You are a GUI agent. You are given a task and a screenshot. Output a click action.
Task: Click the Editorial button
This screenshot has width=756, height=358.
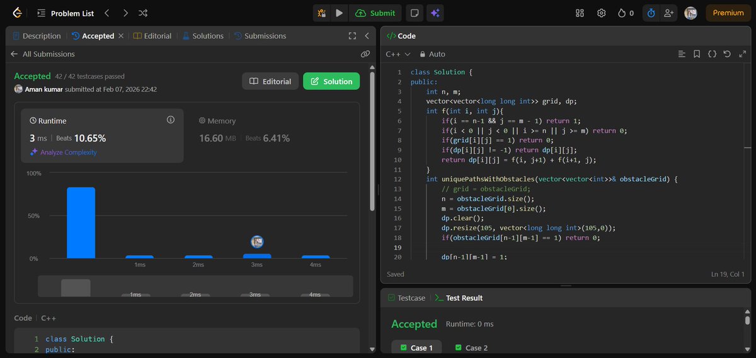[x=270, y=81]
